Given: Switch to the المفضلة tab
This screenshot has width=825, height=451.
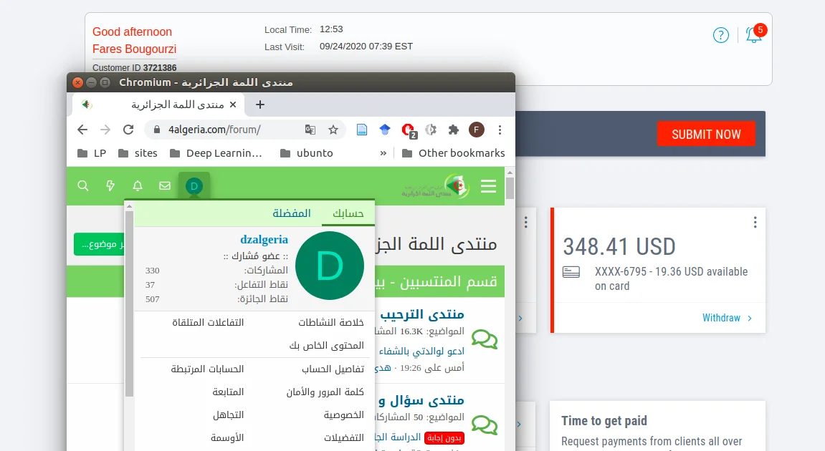Looking at the screenshot, I should [292, 213].
